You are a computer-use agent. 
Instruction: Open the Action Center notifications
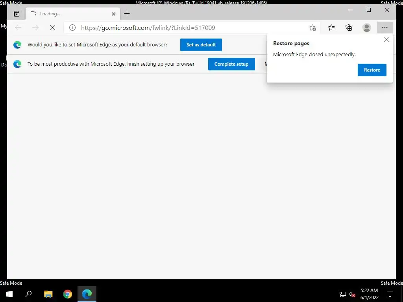[x=390, y=294]
